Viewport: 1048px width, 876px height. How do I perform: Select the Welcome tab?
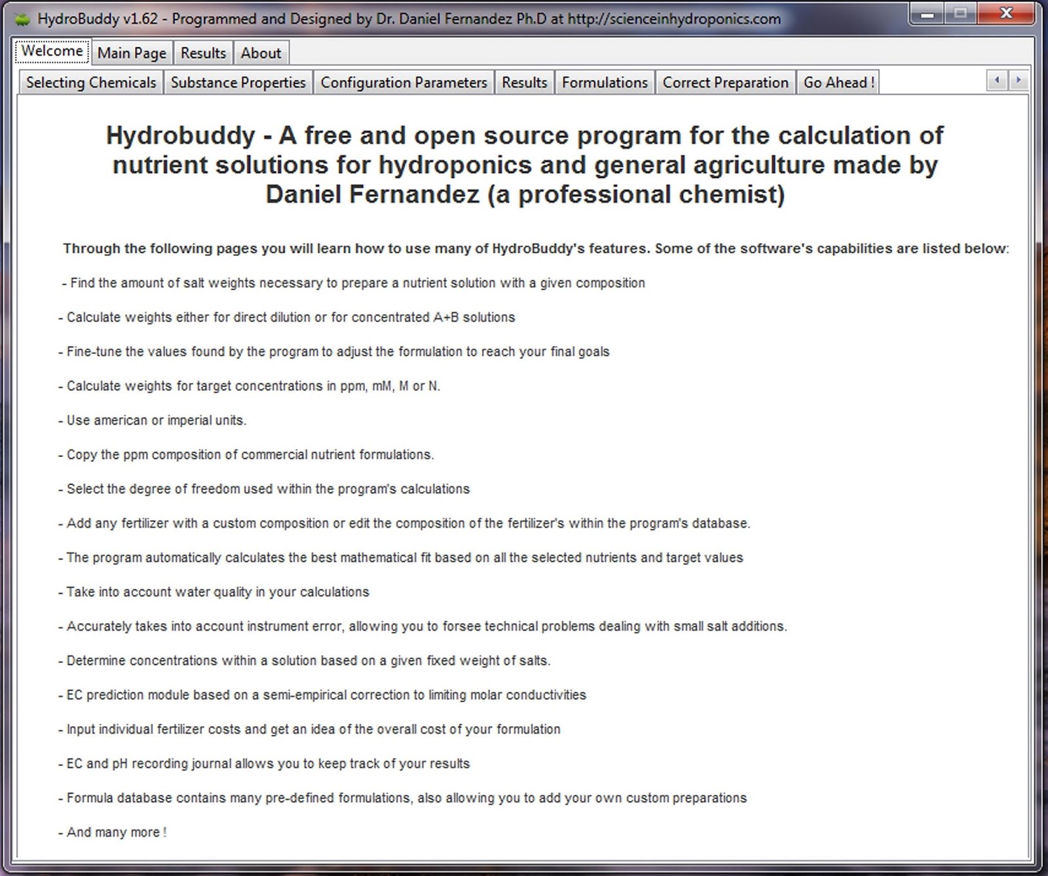[52, 51]
